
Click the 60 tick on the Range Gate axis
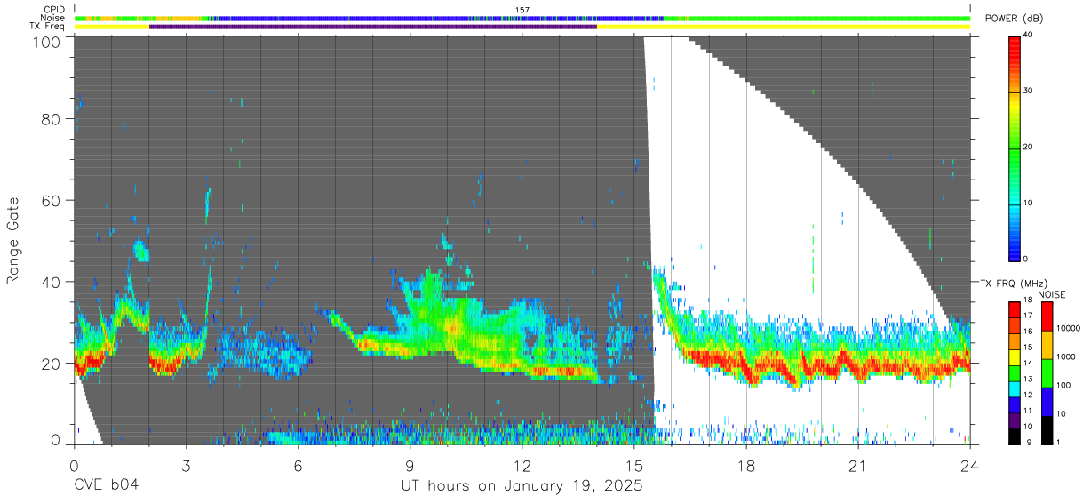[x=51, y=201]
